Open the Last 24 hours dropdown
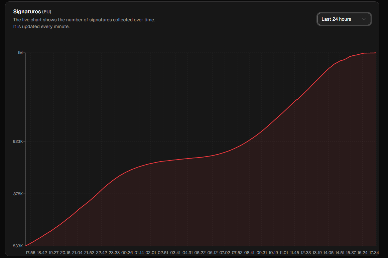The width and height of the screenshot is (388, 258). coord(344,19)
